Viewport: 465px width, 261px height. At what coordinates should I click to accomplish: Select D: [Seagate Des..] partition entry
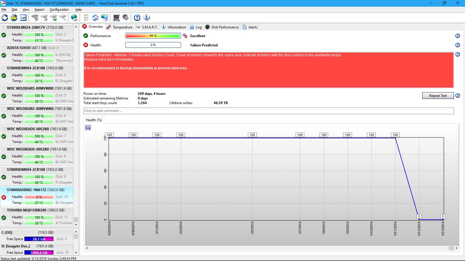(x=37, y=249)
